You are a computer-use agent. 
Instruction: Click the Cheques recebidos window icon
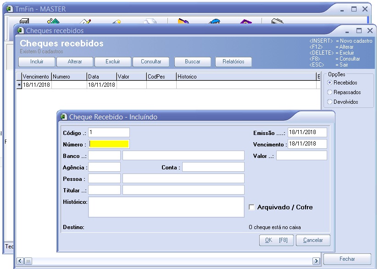20,31
